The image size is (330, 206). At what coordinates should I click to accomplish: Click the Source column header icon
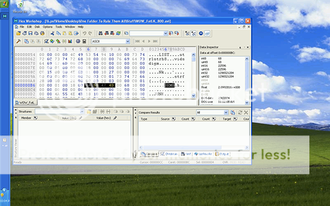pyautogui.click(x=174, y=119)
